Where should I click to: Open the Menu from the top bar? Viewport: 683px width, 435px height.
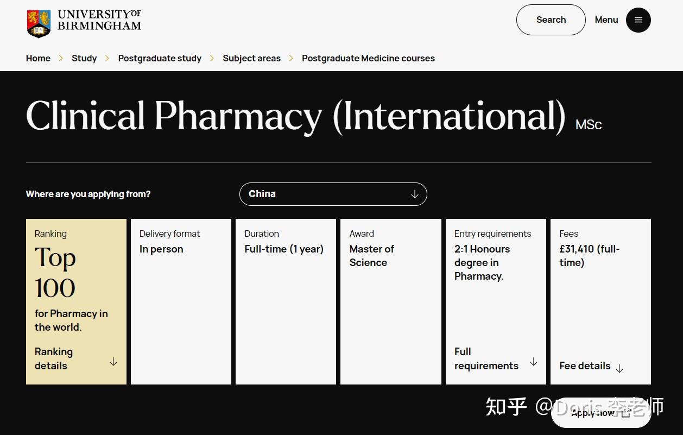click(606, 20)
